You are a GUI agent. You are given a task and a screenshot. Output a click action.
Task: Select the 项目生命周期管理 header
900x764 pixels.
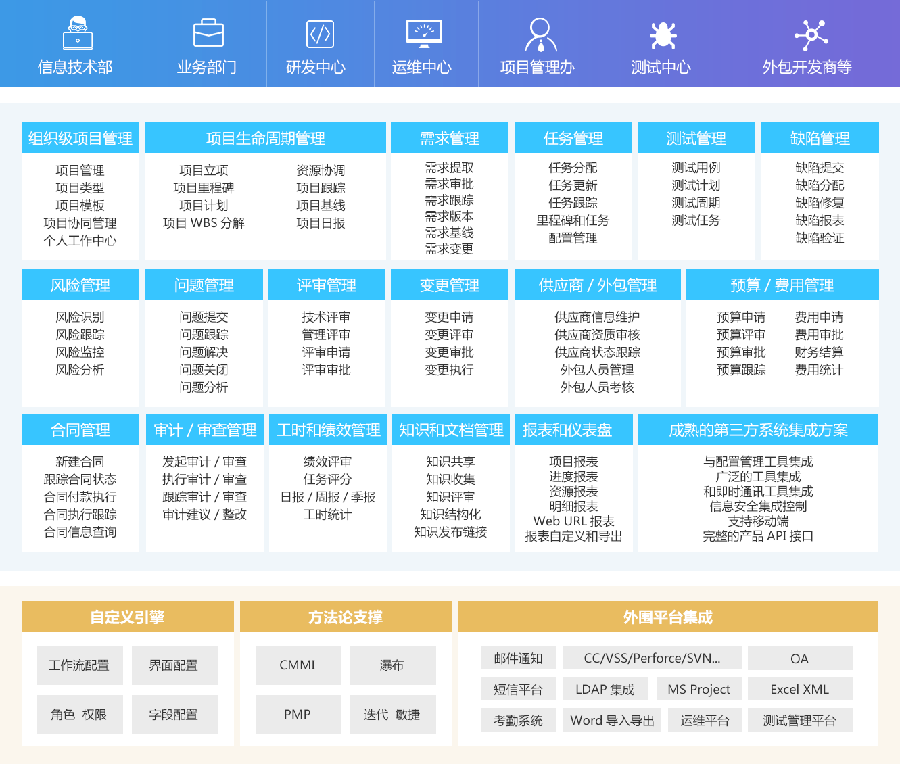coord(266,138)
